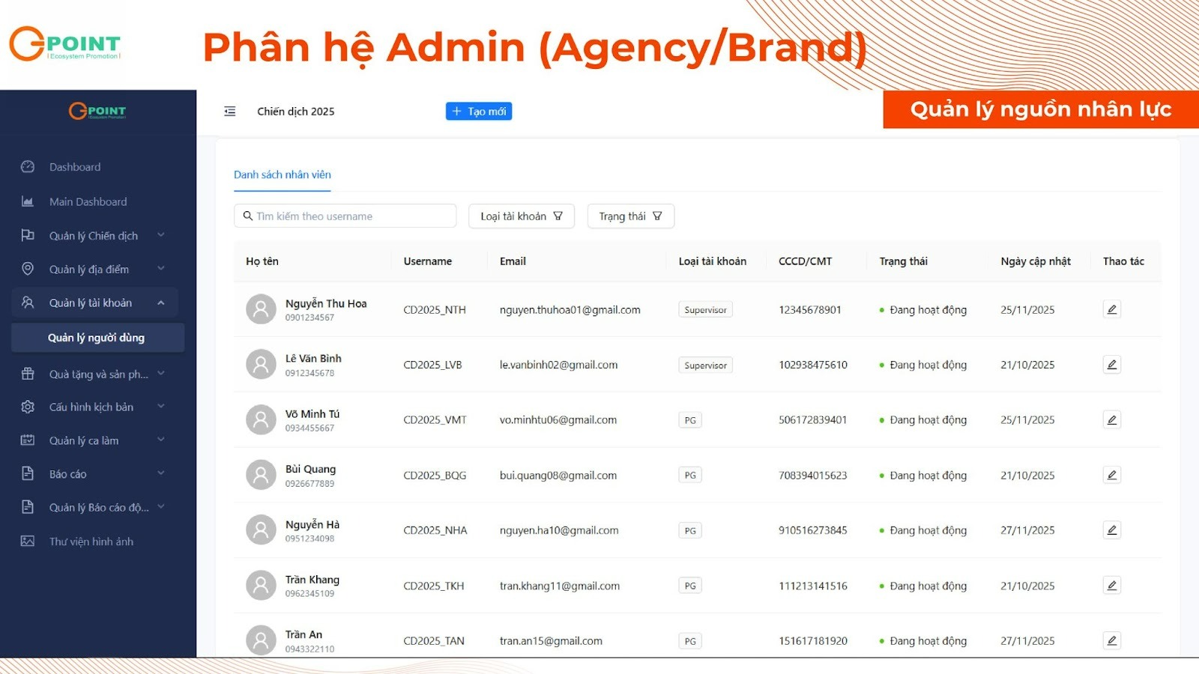Click edit icon for Bùi Quang row
1199x674 pixels.
click(1112, 475)
